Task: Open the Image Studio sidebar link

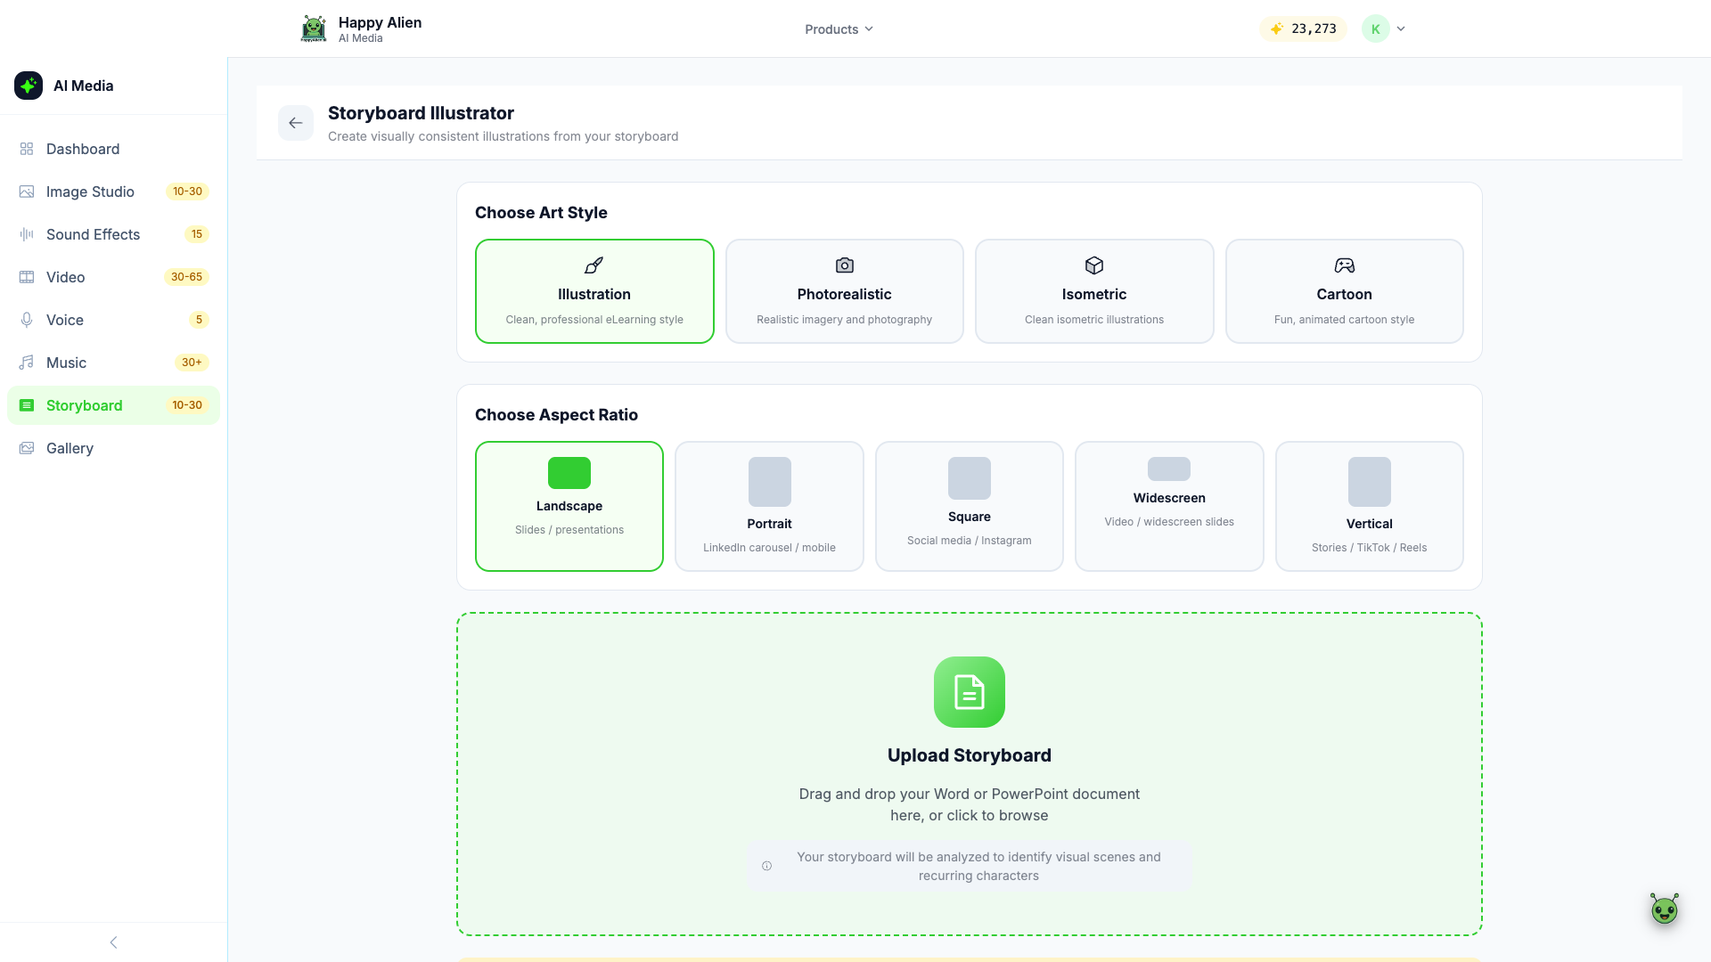Action: click(90, 192)
